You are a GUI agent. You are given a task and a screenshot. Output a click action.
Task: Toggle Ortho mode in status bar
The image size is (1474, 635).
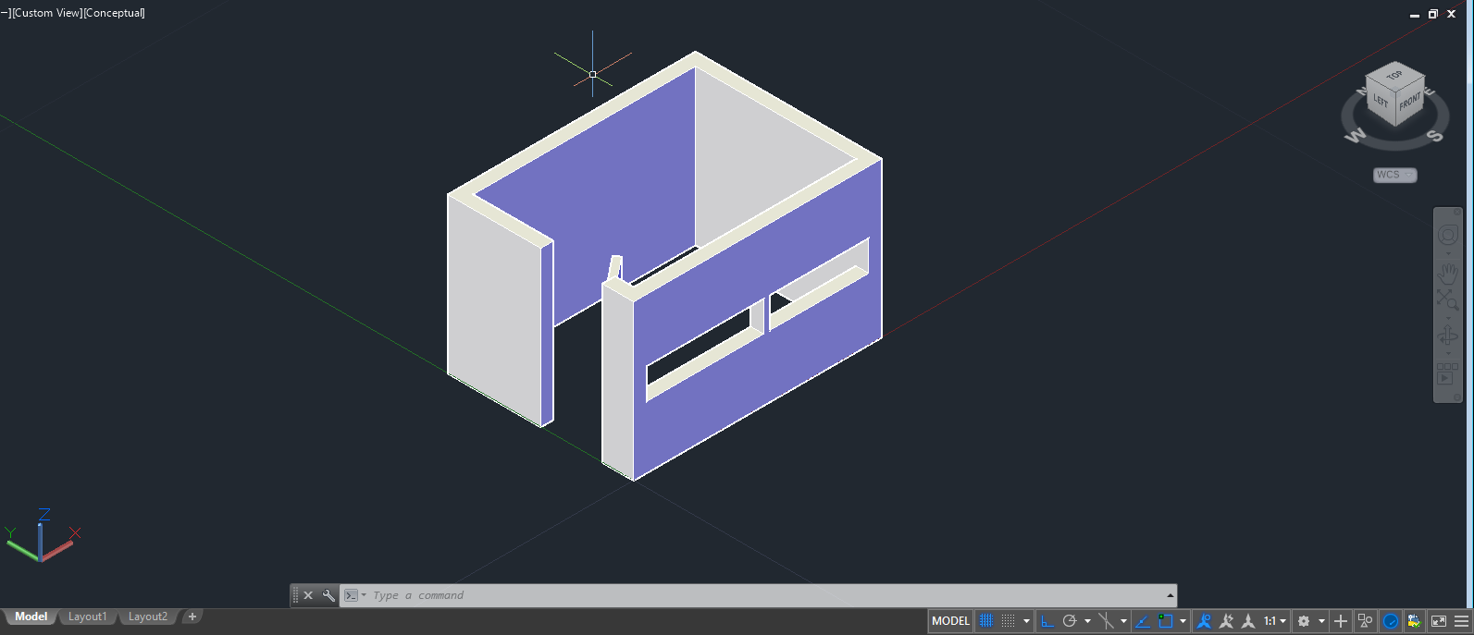[x=1047, y=621]
